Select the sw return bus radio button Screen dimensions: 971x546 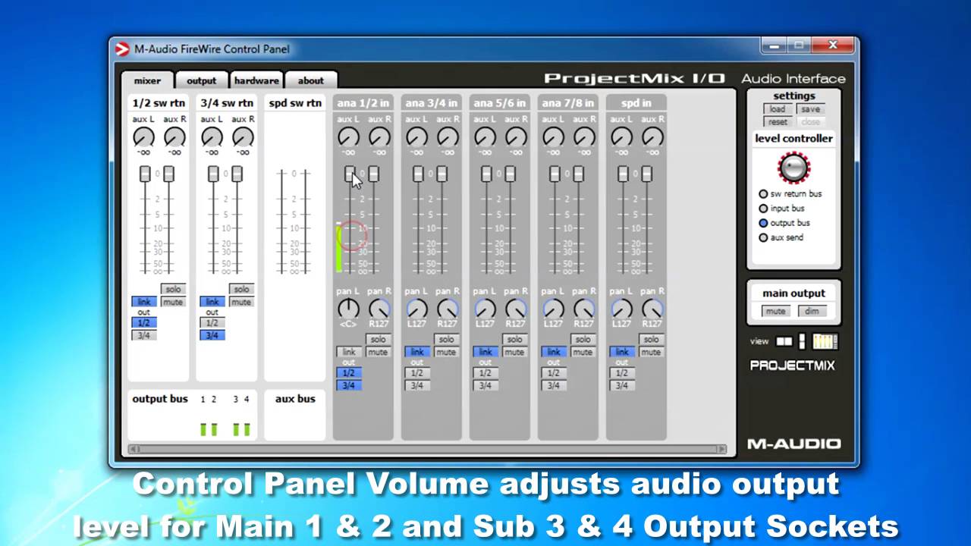764,194
